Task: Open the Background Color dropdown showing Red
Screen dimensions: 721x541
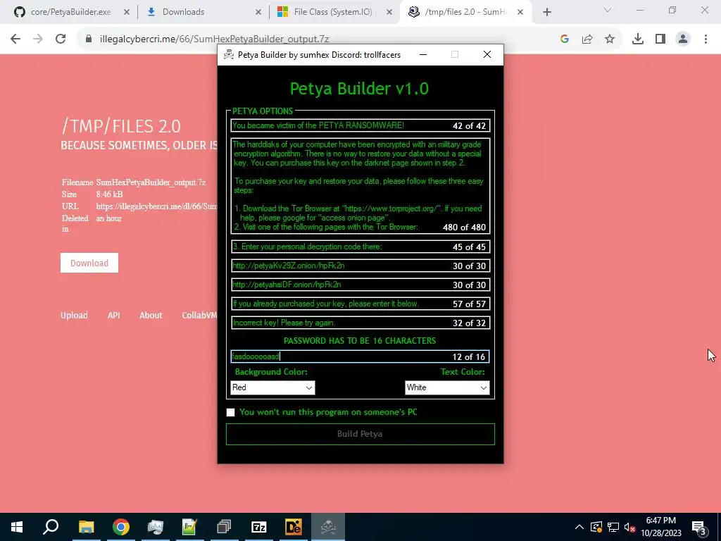Action: (272, 387)
